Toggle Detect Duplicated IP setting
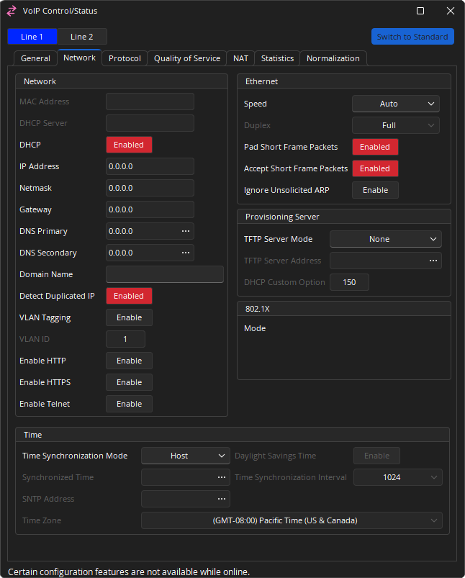 pos(129,296)
